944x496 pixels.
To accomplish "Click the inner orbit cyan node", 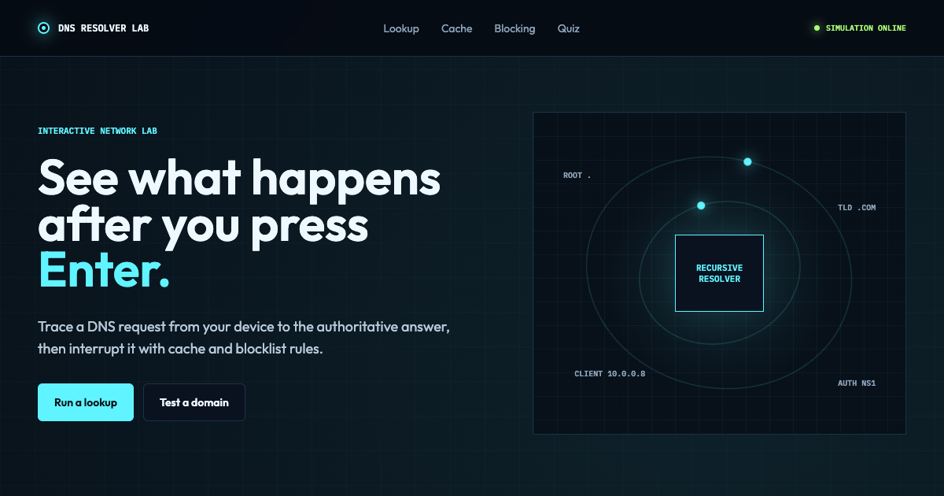I will click(x=701, y=205).
